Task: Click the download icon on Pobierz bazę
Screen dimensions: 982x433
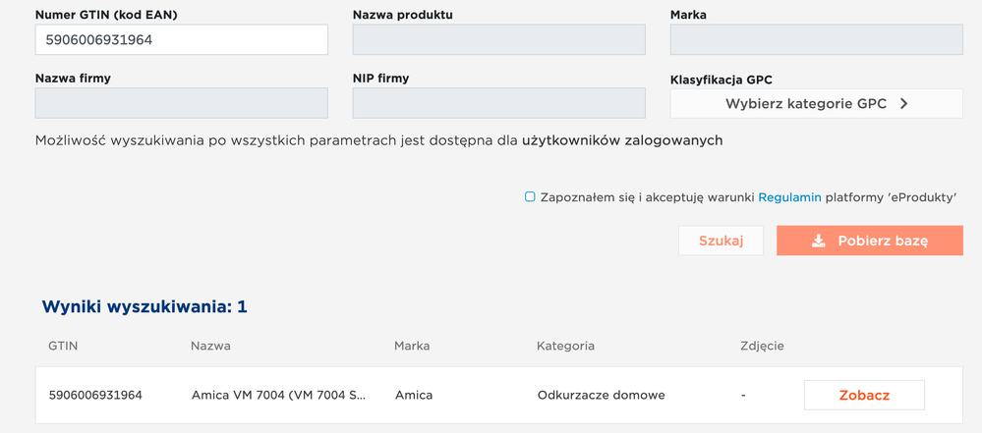Action: pyautogui.click(x=818, y=241)
